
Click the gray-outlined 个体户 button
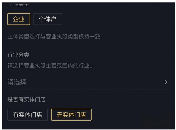(x=48, y=19)
